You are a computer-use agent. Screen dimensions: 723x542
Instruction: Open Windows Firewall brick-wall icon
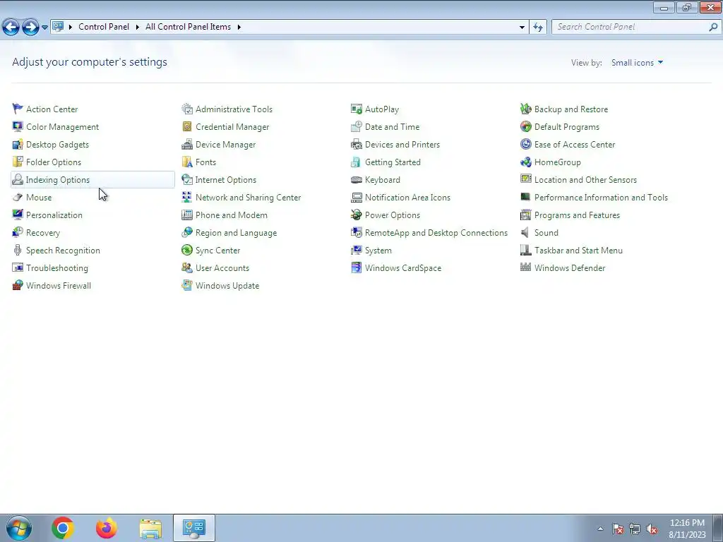(x=18, y=285)
